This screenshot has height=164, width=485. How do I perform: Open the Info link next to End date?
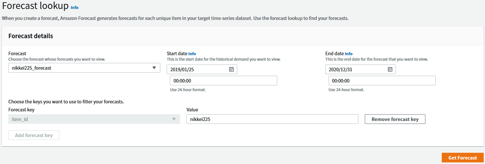click(348, 54)
